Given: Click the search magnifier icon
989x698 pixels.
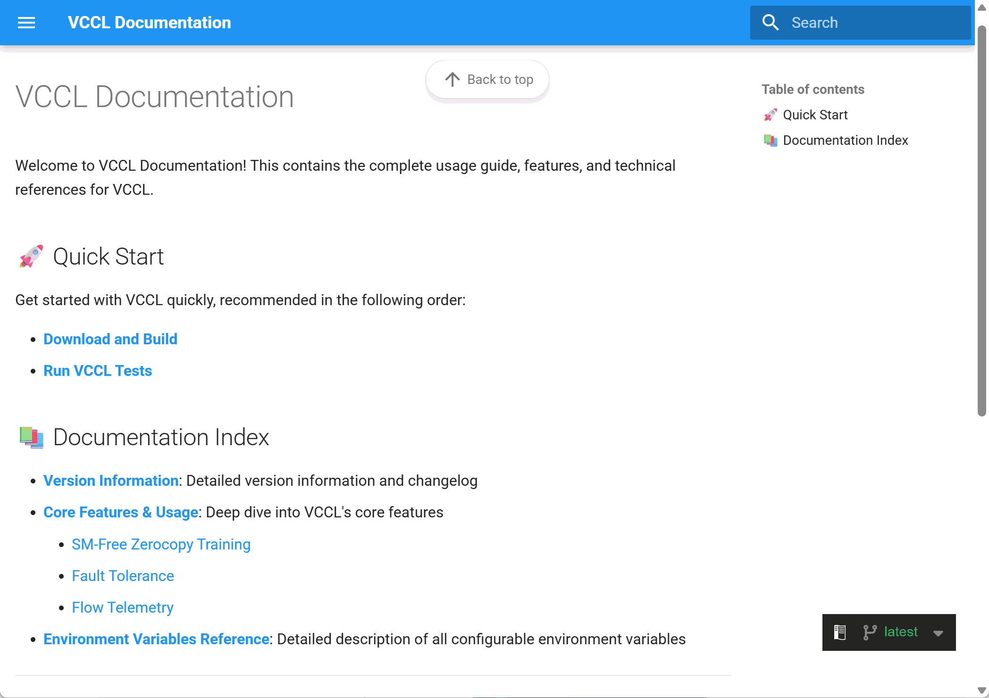Looking at the screenshot, I should pyautogui.click(x=771, y=23).
